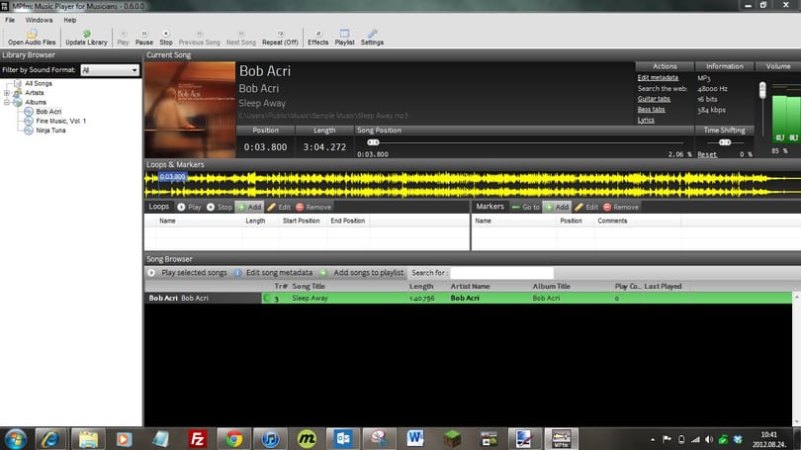The width and height of the screenshot is (801, 450).
Task: Open the Bass tabs link
Action: point(651,110)
